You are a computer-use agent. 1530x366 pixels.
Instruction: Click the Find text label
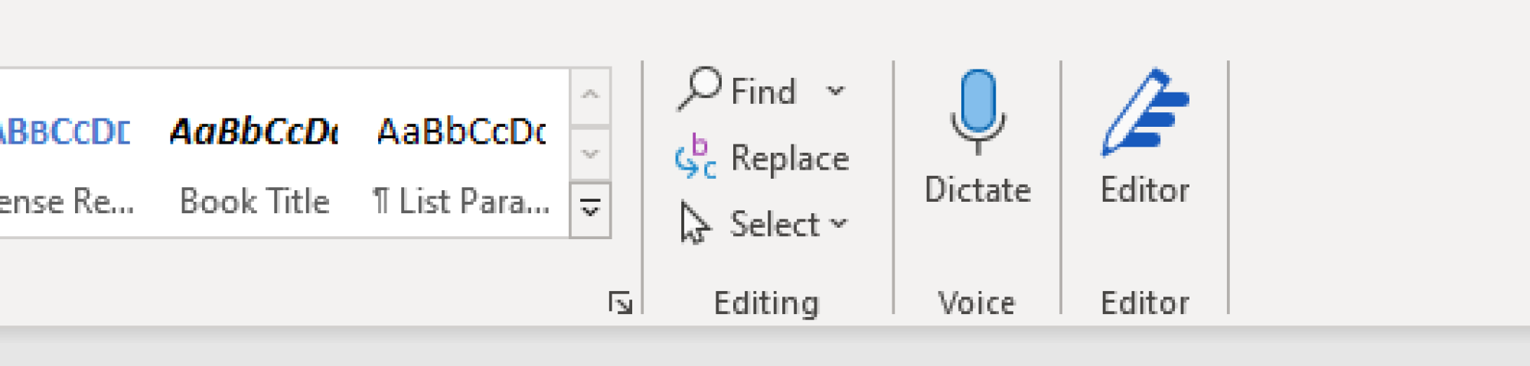763,92
